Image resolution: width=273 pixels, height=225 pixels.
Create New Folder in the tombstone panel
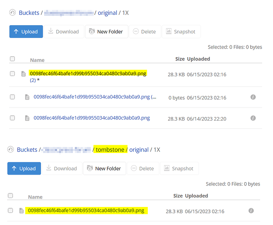[x=105, y=168]
